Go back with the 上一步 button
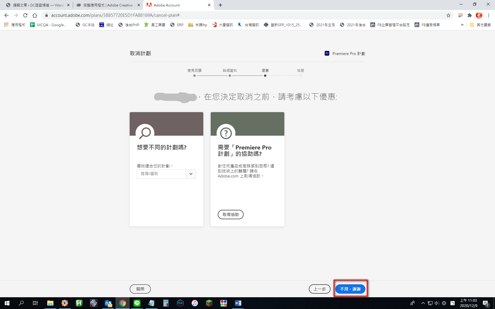Image resolution: width=495 pixels, height=309 pixels. (x=320, y=289)
